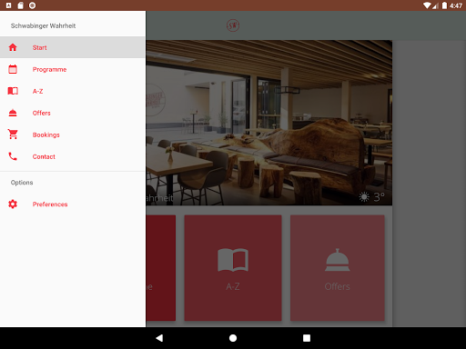Tap the calendar icon beside Programme
The image size is (466, 349).
(13, 69)
